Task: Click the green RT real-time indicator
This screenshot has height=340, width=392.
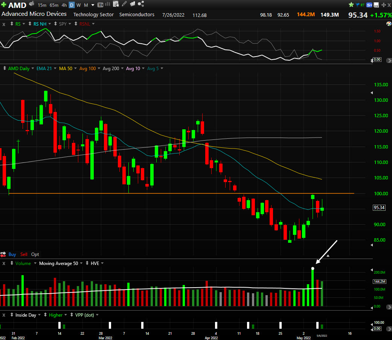Action: click(x=363, y=5)
